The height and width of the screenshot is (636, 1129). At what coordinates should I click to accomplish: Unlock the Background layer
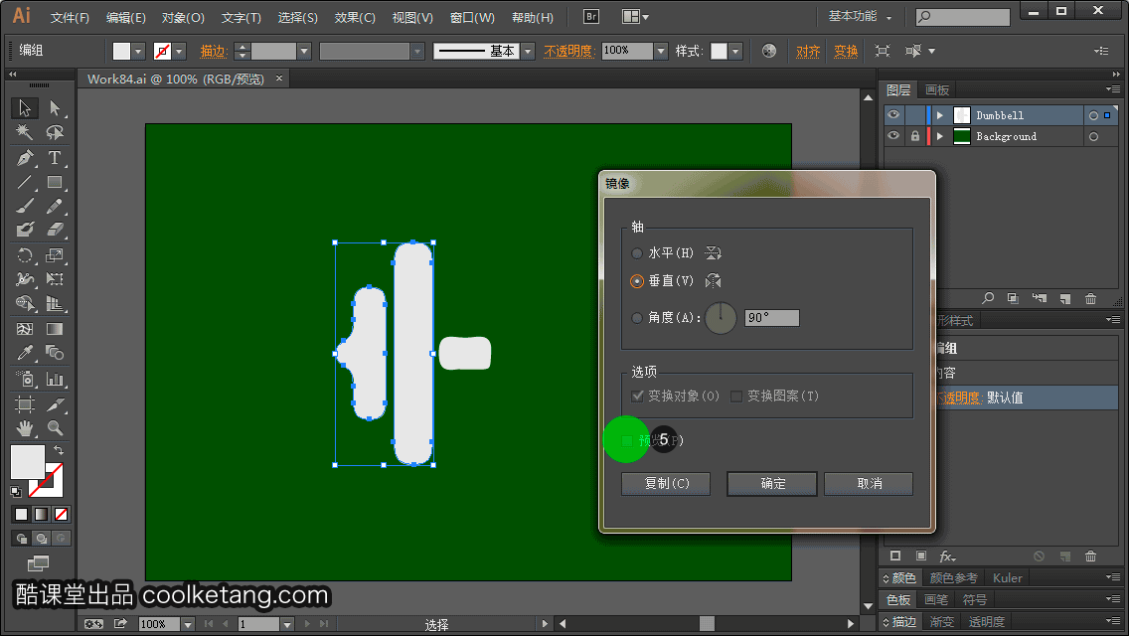click(x=914, y=136)
